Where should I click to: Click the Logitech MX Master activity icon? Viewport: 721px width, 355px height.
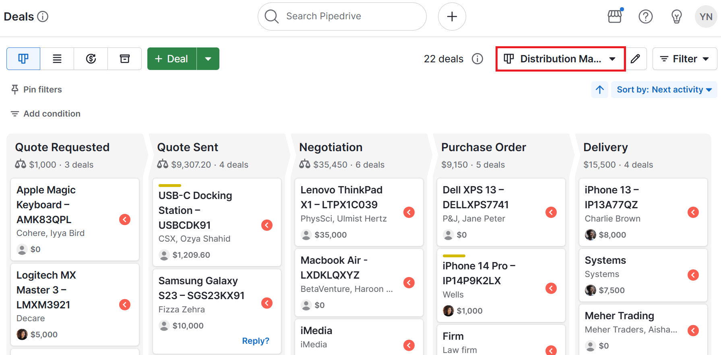[125, 305]
